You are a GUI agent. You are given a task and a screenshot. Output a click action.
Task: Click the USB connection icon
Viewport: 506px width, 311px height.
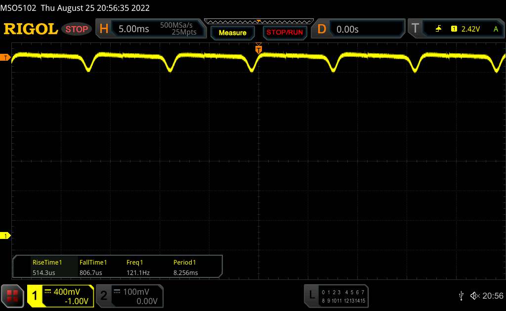pos(461,296)
